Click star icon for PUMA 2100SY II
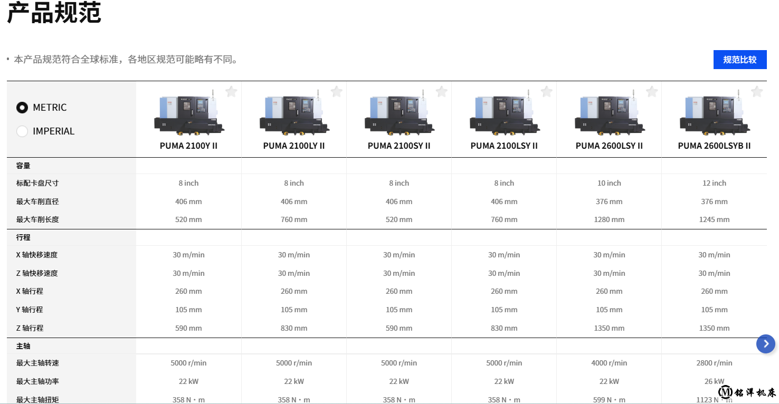 [441, 92]
